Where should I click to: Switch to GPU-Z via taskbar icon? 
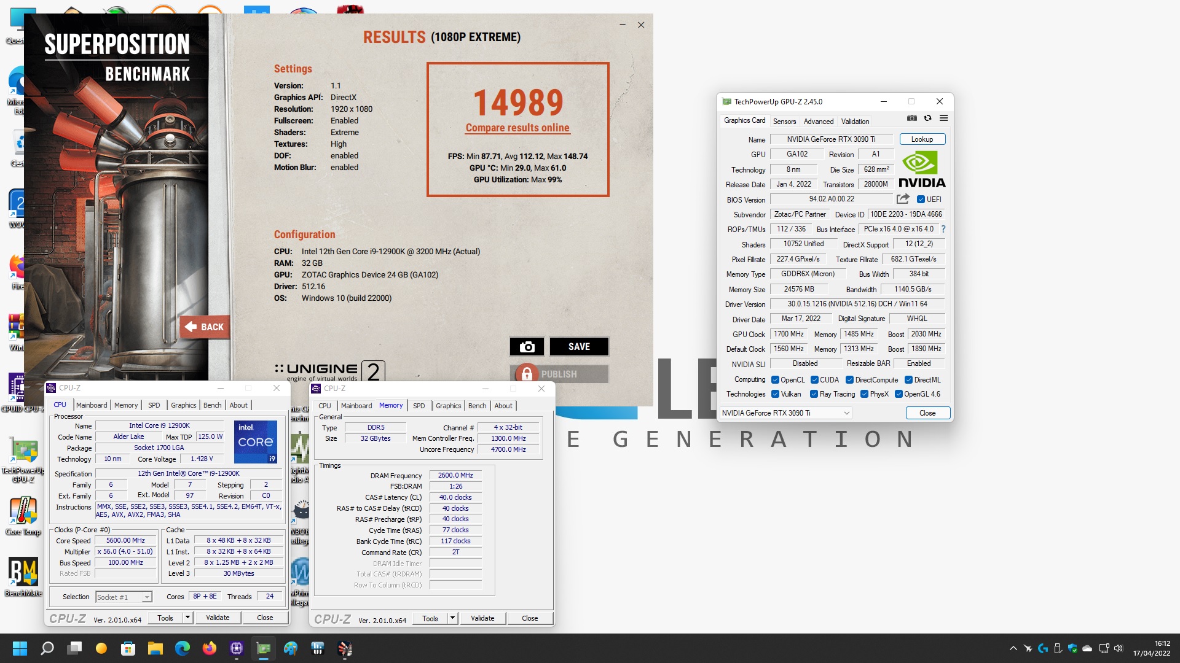[264, 648]
